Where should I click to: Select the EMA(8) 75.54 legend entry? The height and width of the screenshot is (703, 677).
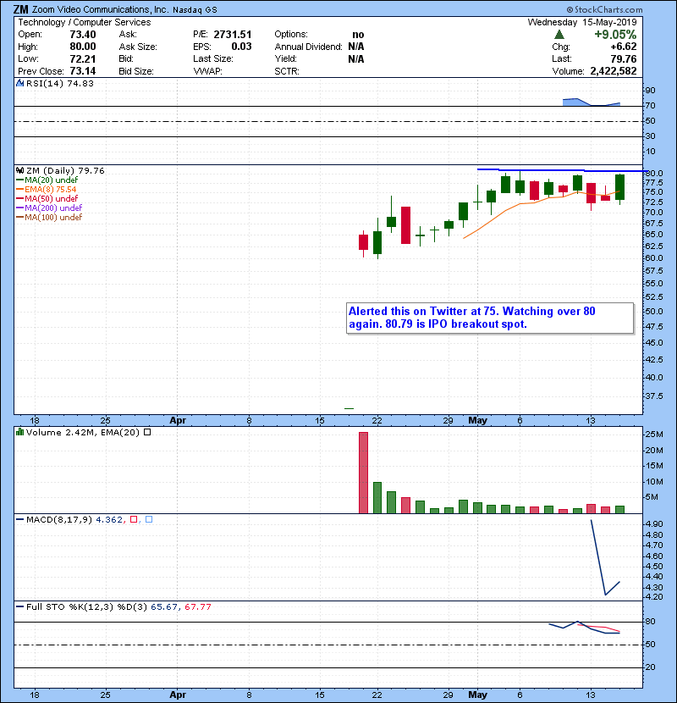(47, 189)
